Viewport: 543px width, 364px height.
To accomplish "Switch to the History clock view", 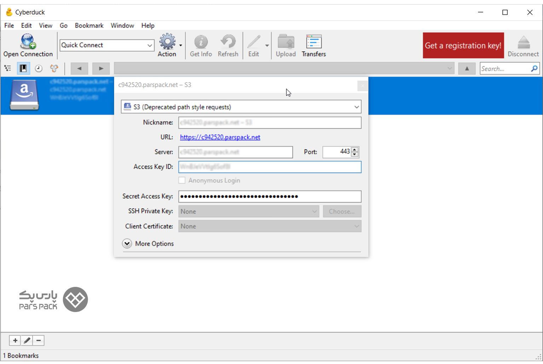I will tap(39, 68).
